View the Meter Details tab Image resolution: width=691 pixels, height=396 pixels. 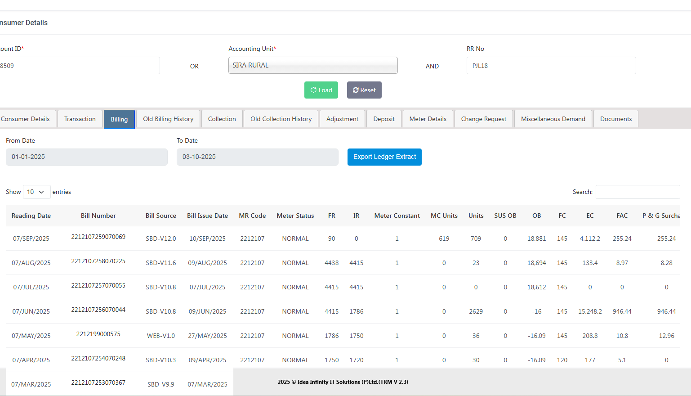point(428,119)
